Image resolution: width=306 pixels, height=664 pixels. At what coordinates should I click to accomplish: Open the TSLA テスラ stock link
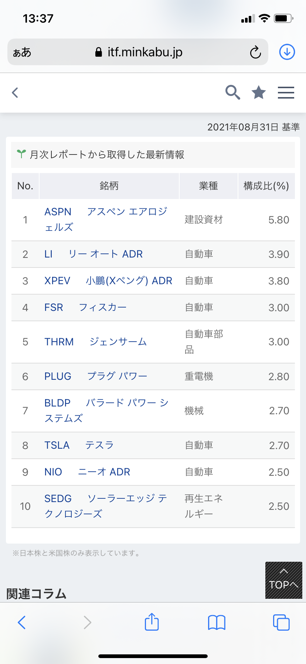point(79,445)
